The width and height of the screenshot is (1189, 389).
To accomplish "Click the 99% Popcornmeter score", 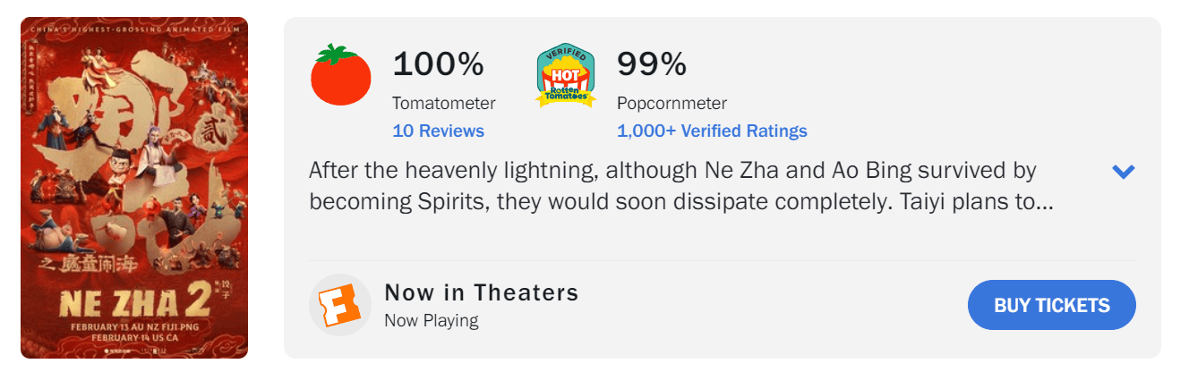I will (x=652, y=63).
